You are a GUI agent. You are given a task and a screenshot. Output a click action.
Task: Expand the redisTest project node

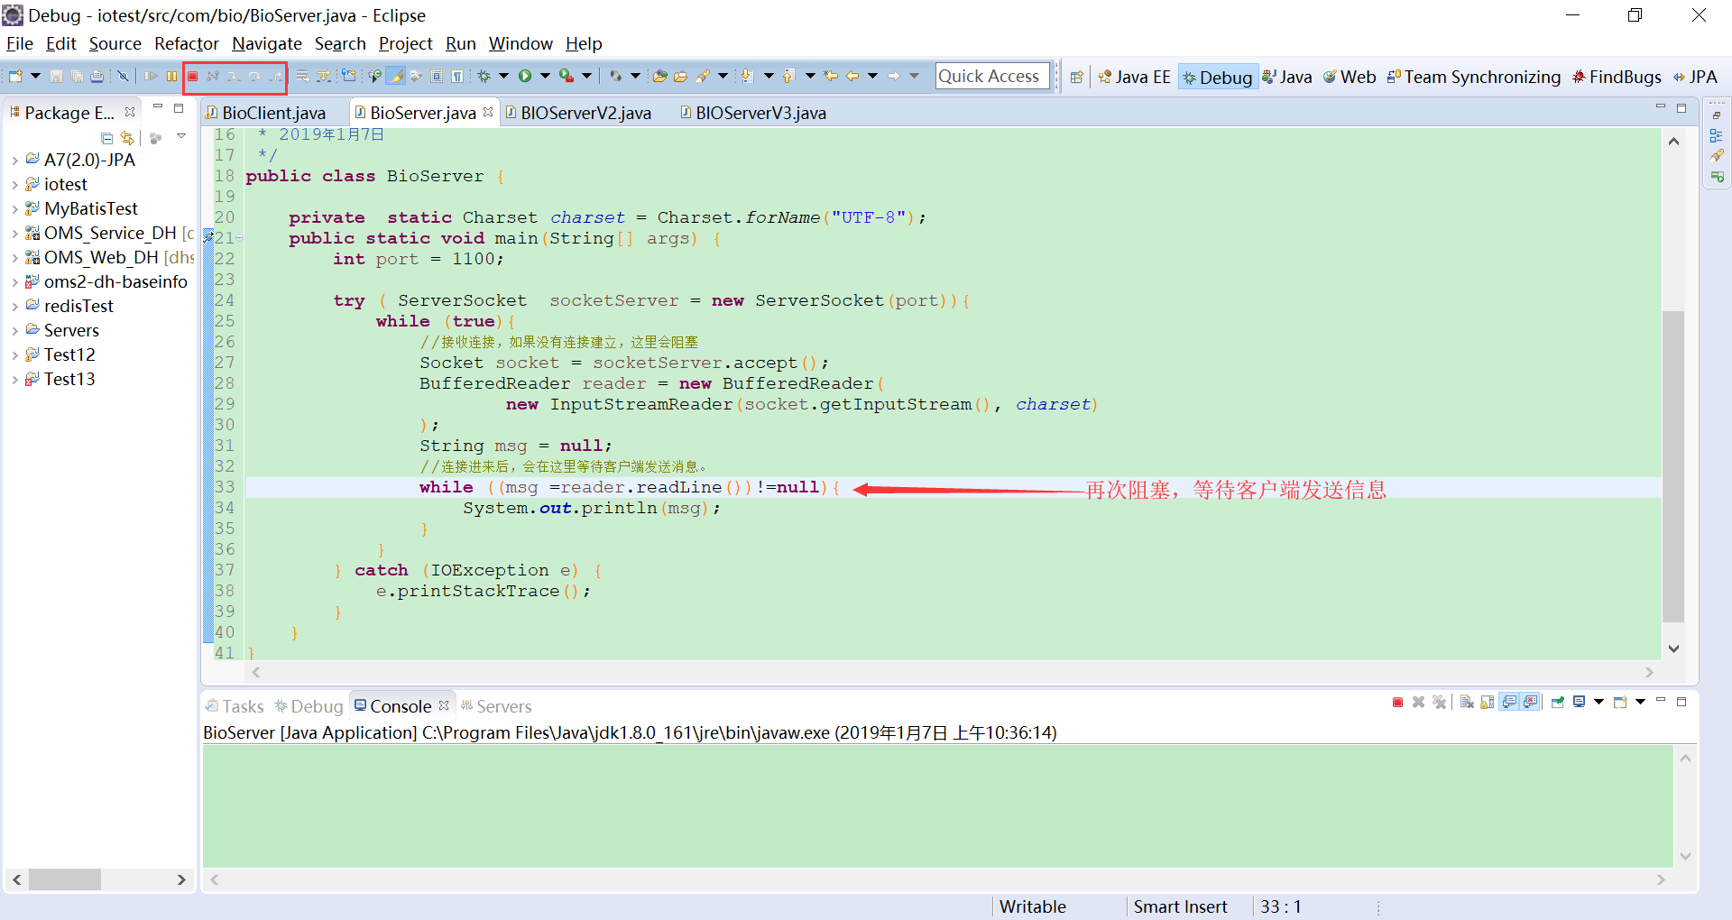click(14, 307)
